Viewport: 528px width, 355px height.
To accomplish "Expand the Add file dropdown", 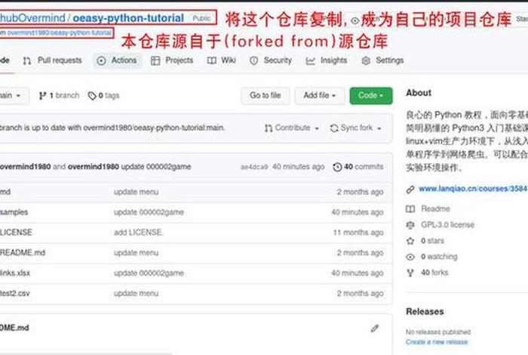I will pyautogui.click(x=319, y=95).
